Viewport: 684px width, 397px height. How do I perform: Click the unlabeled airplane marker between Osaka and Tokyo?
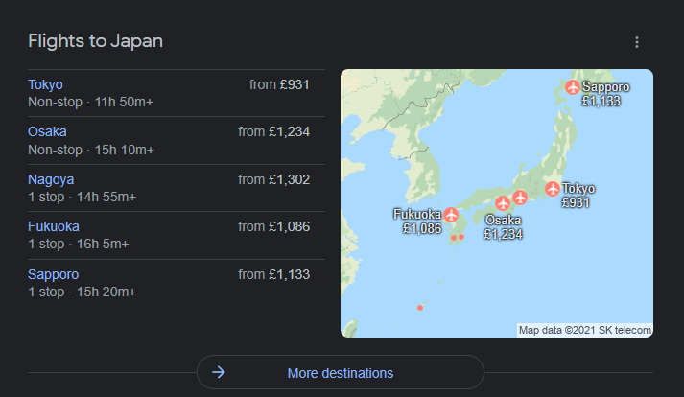[520, 198]
